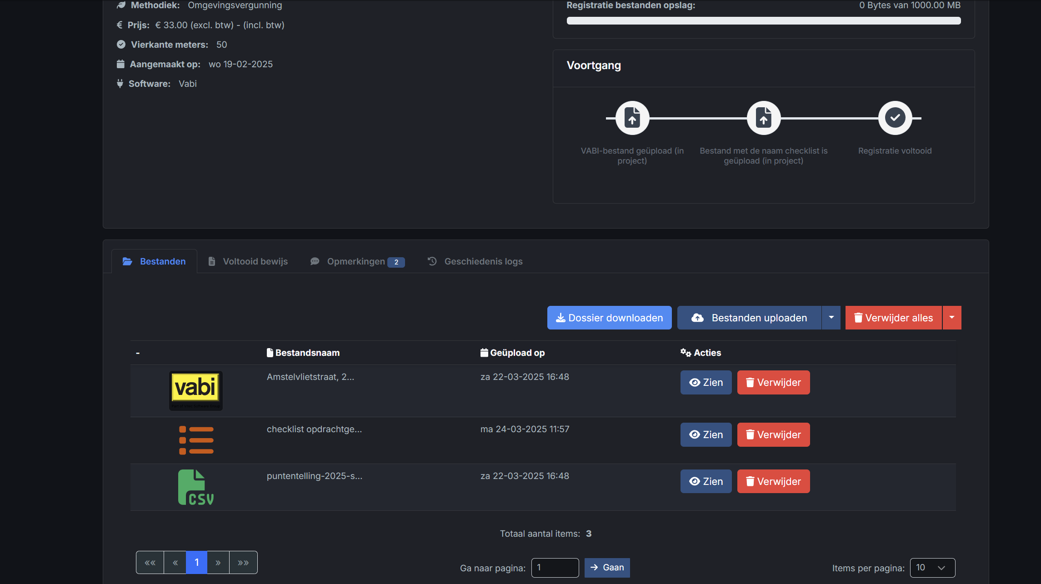Viewport: 1041px width, 584px height.
Task: Delete the checklist opdrachtge file
Action: 773,434
